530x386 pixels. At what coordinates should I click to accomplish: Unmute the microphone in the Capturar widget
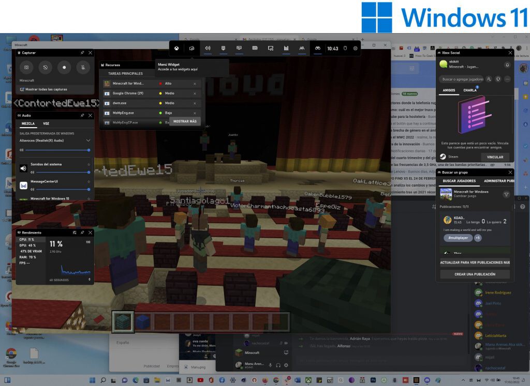click(x=83, y=68)
